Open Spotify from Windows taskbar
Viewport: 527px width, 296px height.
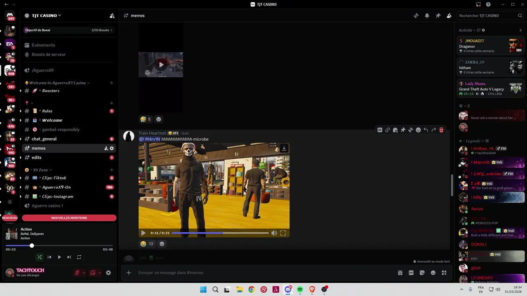[300, 289]
